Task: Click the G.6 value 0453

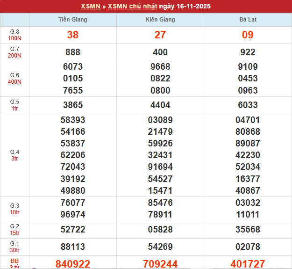Action: pos(248,78)
